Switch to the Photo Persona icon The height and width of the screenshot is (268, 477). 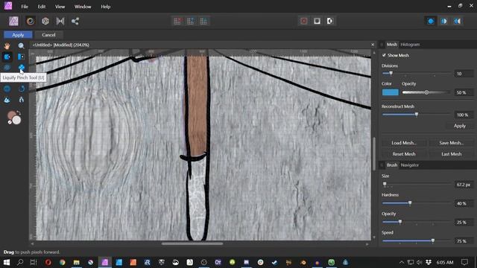click(13, 21)
